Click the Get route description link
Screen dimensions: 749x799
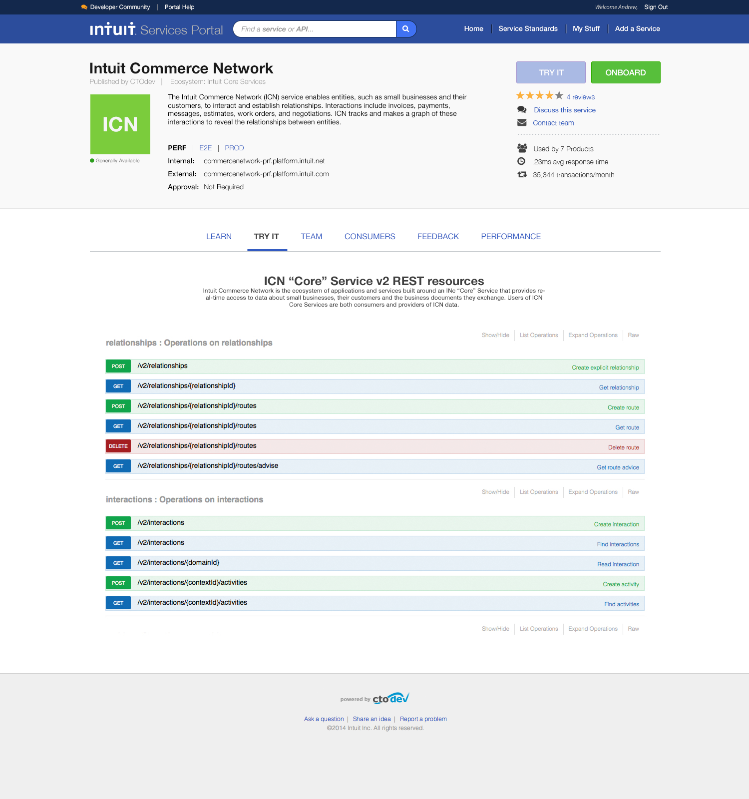click(627, 427)
